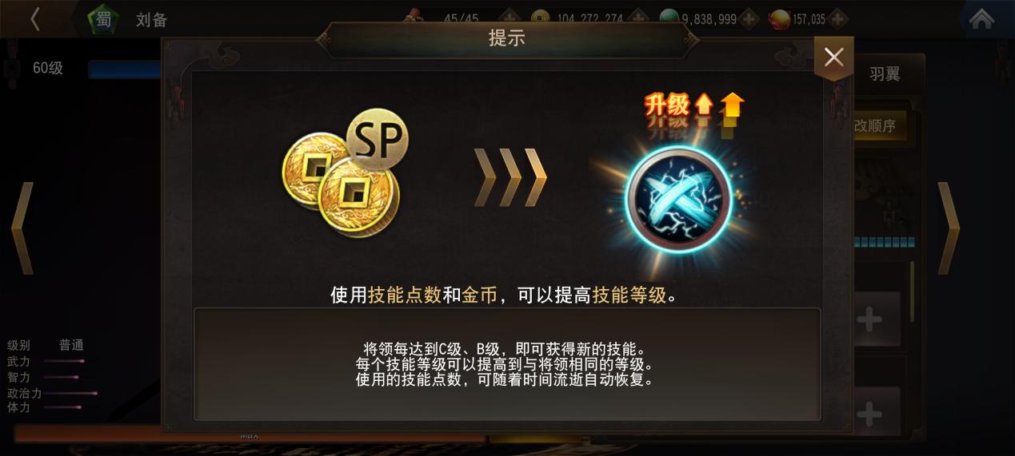This screenshot has width=1015, height=456.
Task: Tap the gold coin plus beside 104,272,274
Action: tap(637, 18)
